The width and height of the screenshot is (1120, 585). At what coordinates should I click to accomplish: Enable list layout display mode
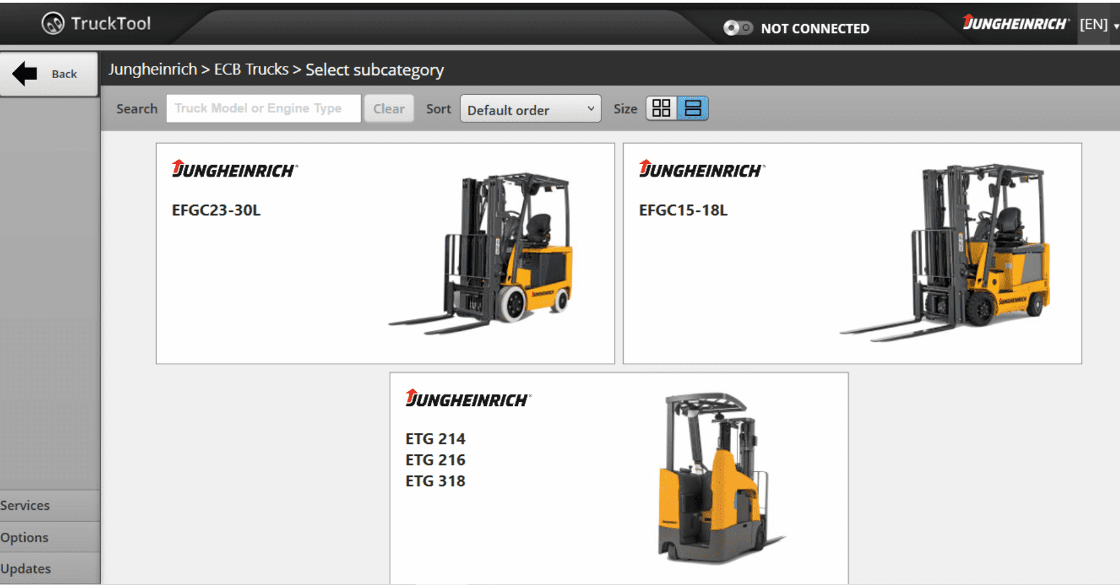692,108
